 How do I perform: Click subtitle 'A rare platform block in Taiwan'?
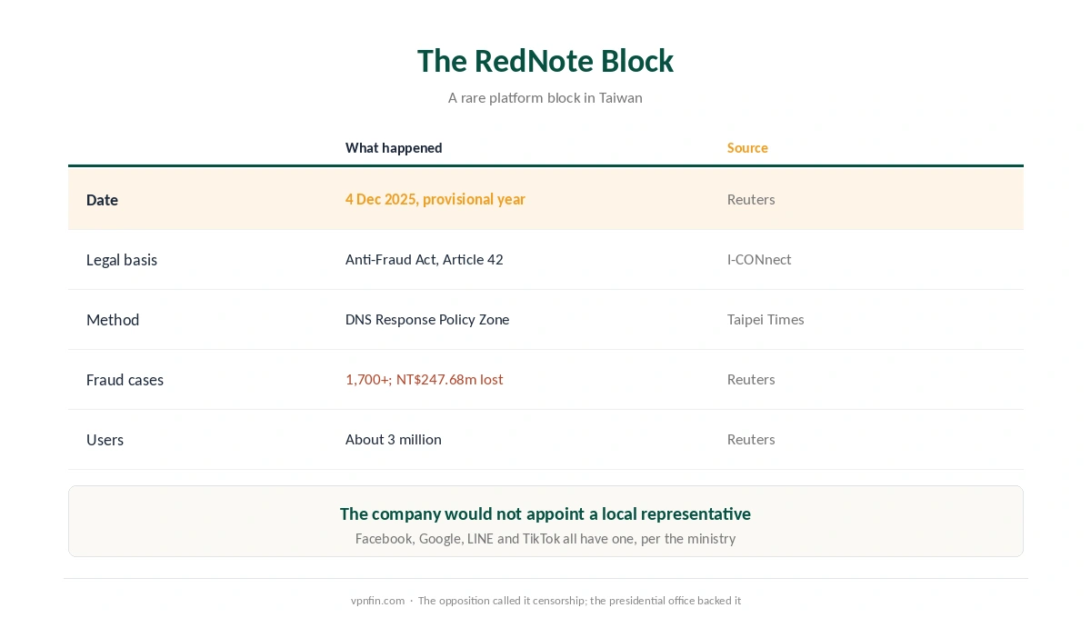[545, 97]
